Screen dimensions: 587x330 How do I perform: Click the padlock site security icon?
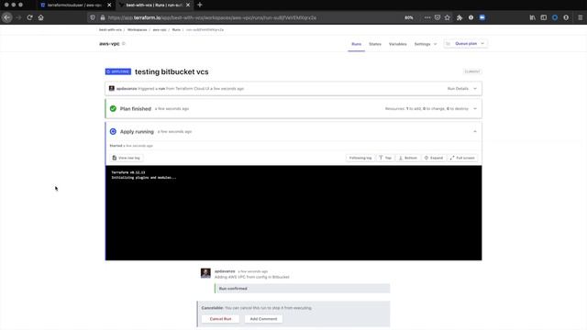click(x=102, y=17)
